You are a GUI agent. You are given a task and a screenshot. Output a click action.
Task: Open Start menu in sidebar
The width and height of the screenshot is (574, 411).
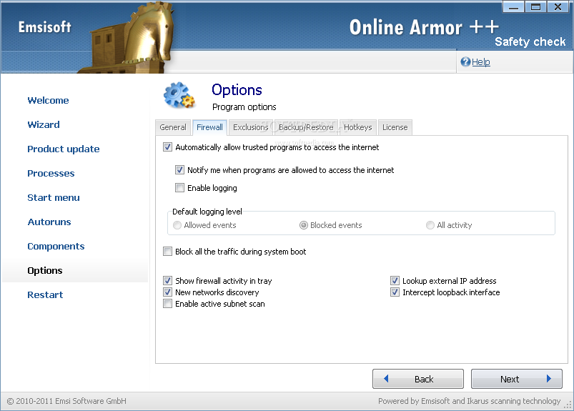pos(54,197)
